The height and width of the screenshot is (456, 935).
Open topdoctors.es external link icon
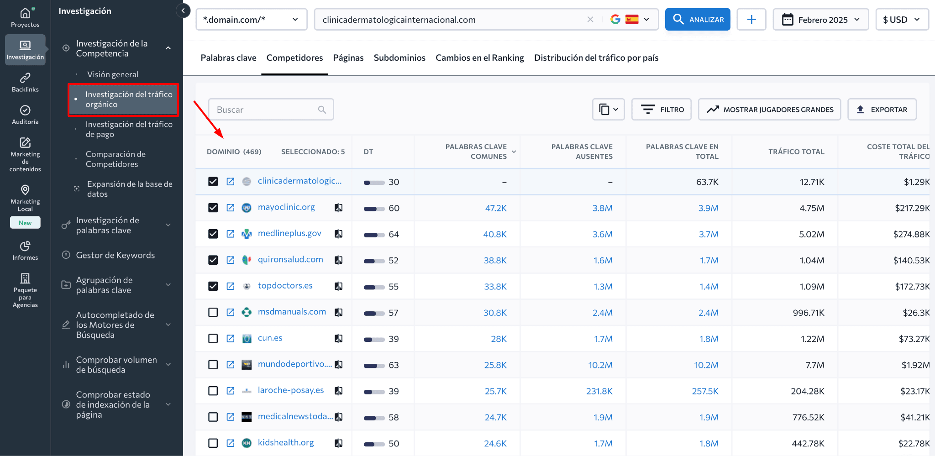click(231, 286)
